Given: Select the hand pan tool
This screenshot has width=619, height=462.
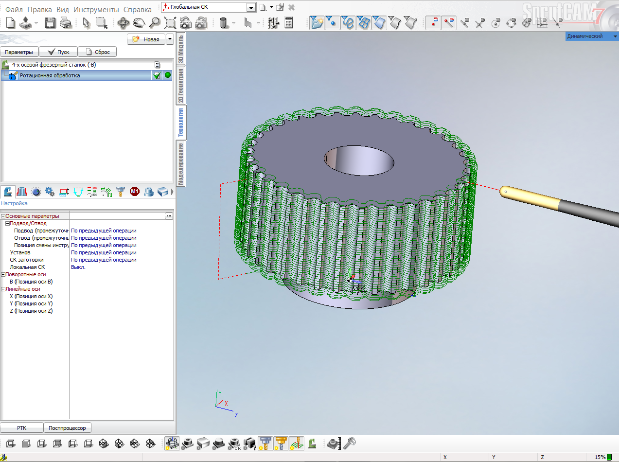Looking at the screenshot, I should pyautogui.click(x=139, y=22).
